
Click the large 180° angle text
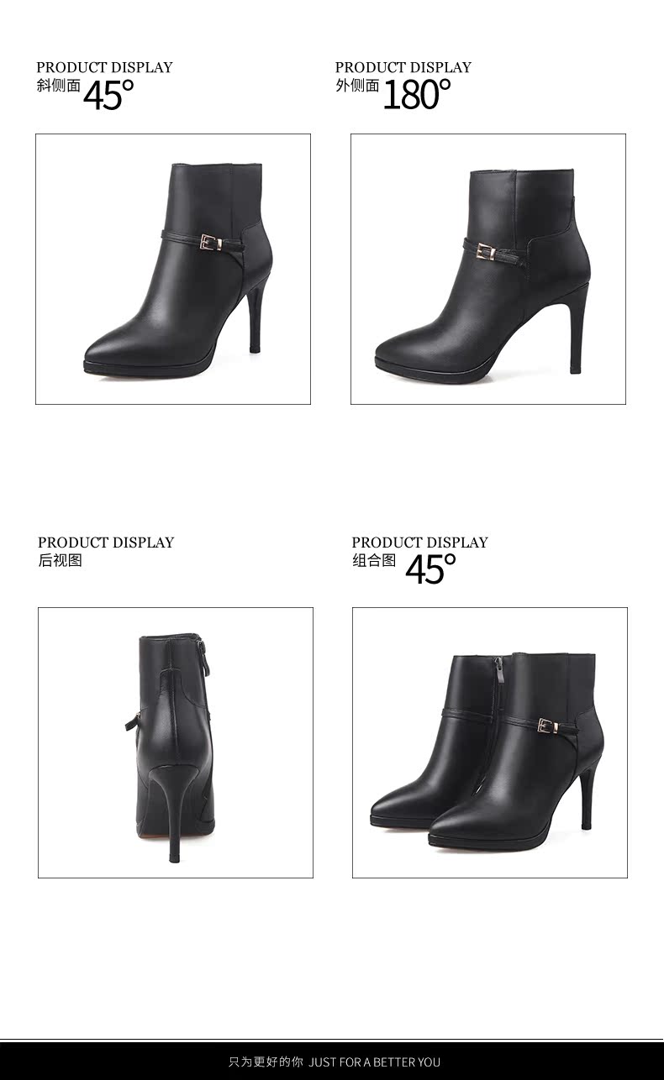(417, 95)
